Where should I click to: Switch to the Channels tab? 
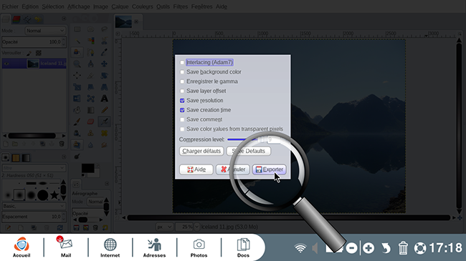(16, 19)
